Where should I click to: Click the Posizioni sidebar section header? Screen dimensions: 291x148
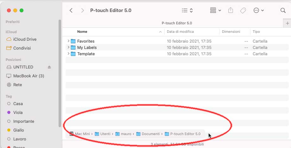[x=13, y=60]
